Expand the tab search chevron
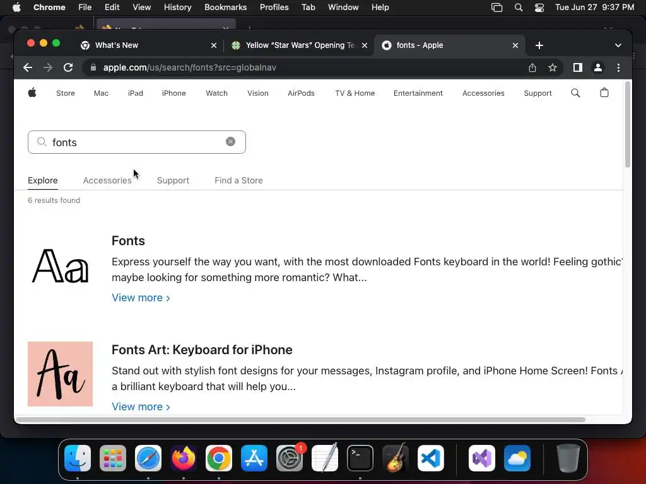The height and width of the screenshot is (484, 646). click(x=618, y=45)
